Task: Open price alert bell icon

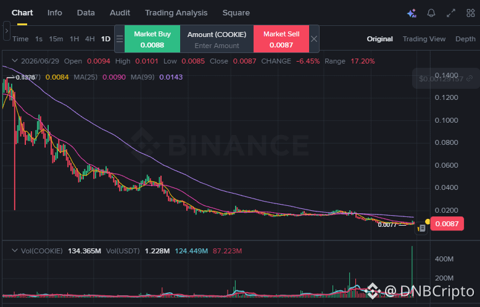Action: [431, 13]
